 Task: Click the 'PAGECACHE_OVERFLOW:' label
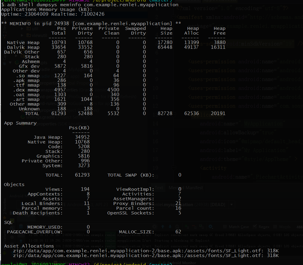(35, 232)
